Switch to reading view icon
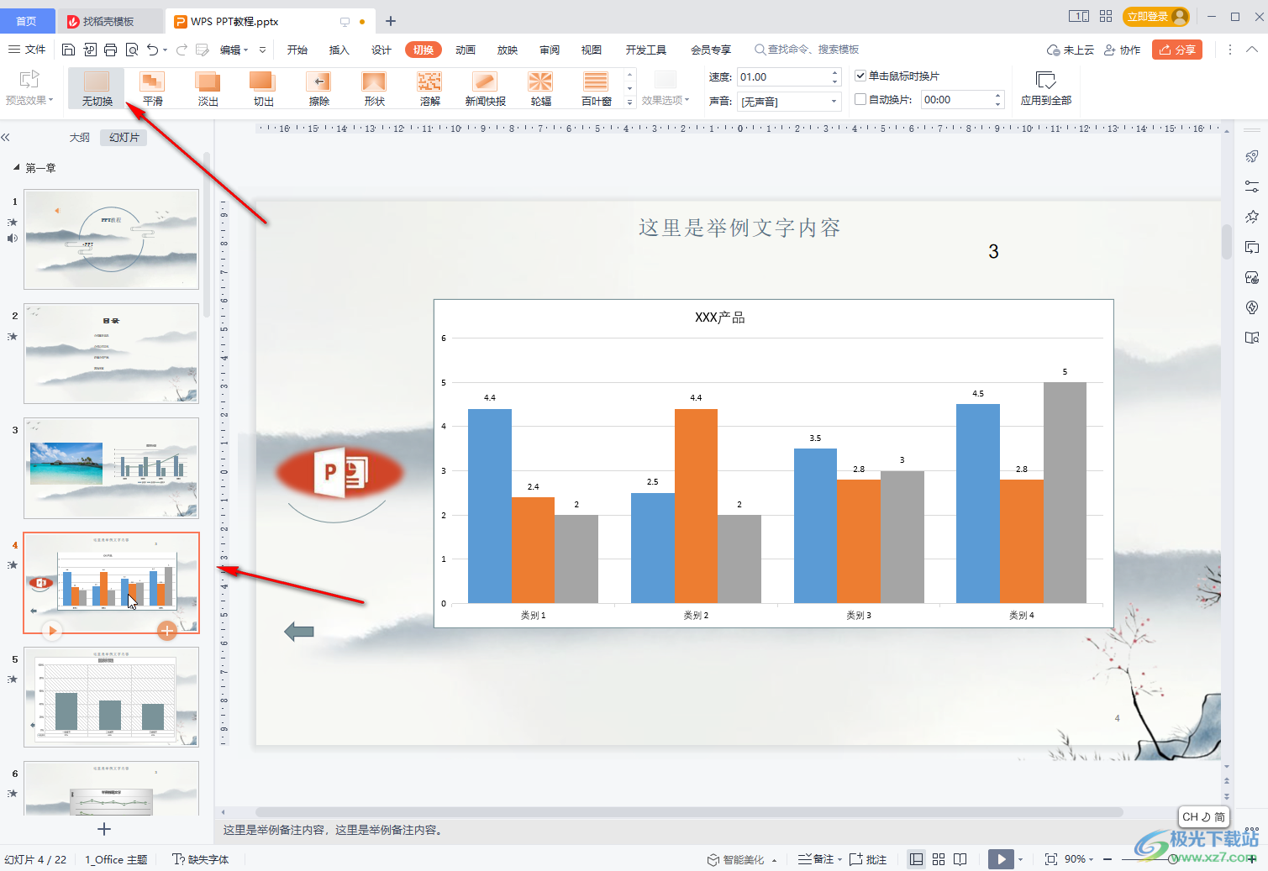The image size is (1268, 871). (x=960, y=859)
